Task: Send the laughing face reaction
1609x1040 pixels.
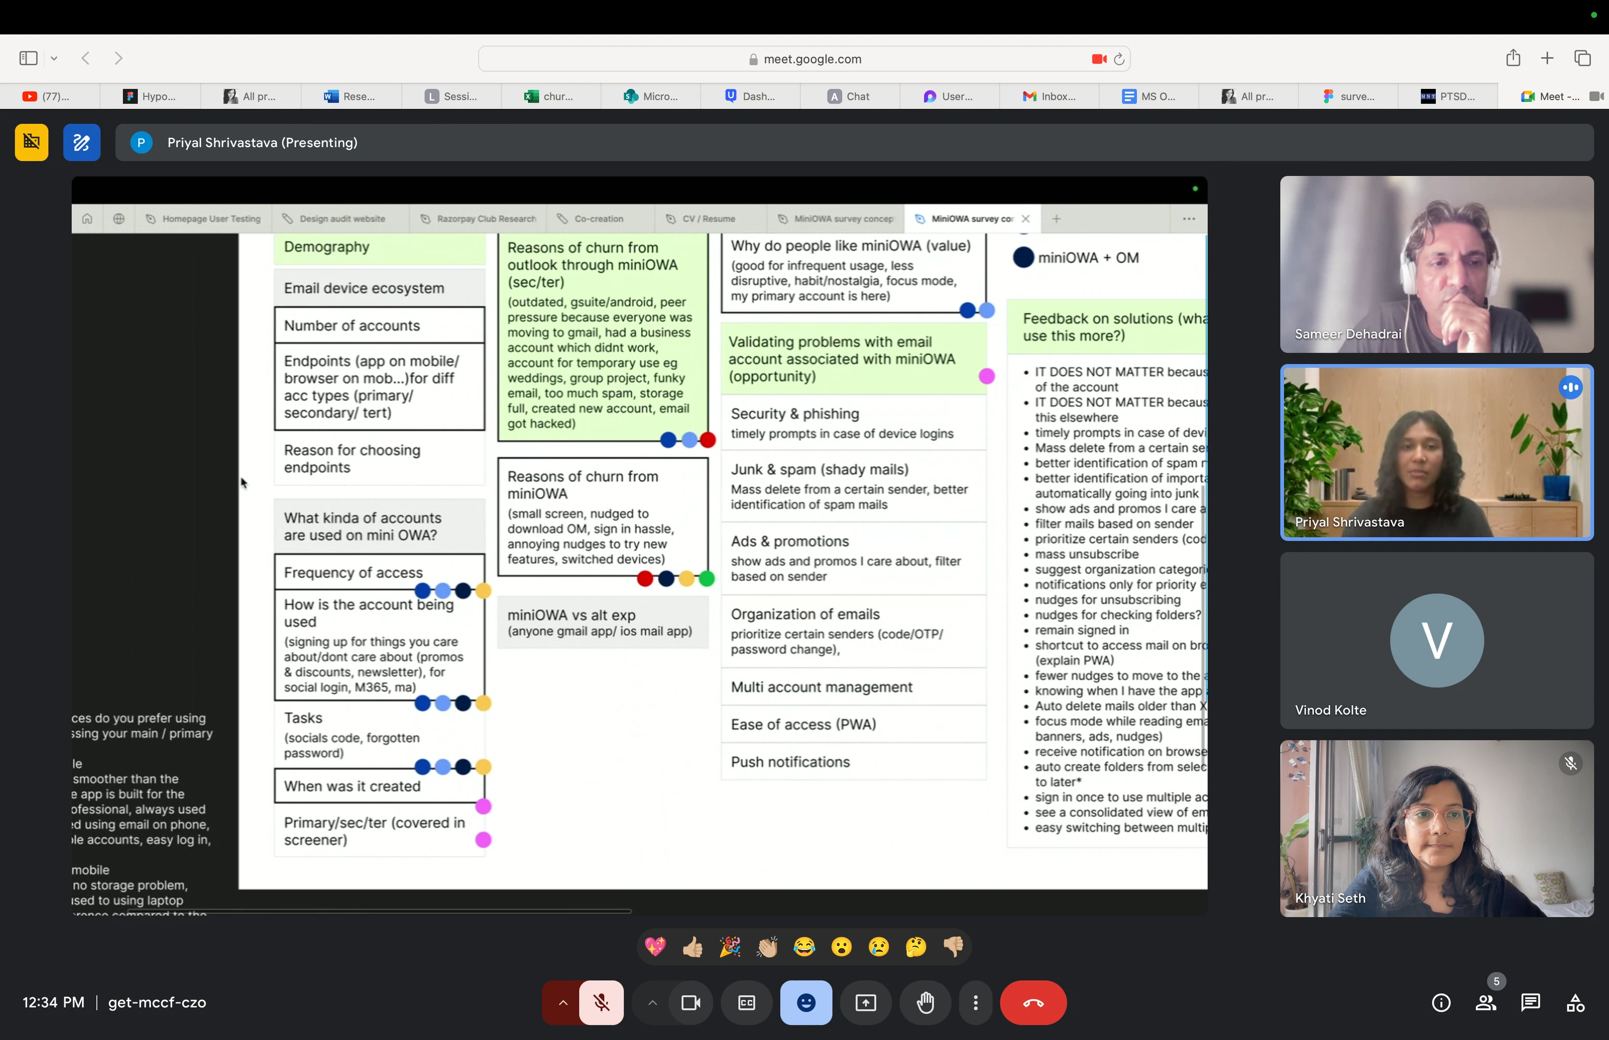Action: [x=804, y=947]
